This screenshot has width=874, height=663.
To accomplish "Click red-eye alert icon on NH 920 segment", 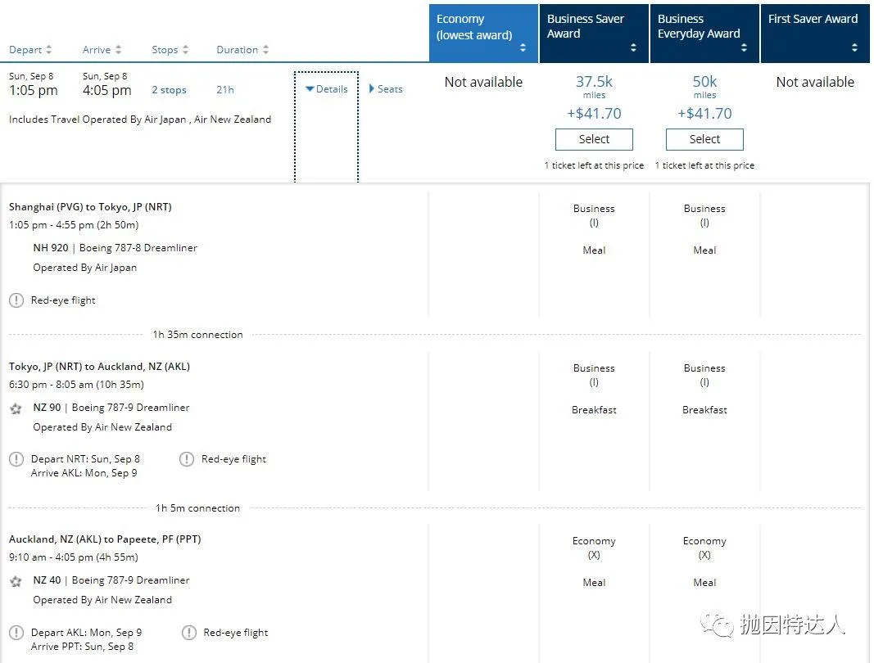I will click(16, 300).
